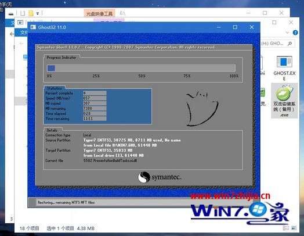Click the back arrow in the rear Explorer window
This screenshot has height=236, width=304.
pos(12,34)
